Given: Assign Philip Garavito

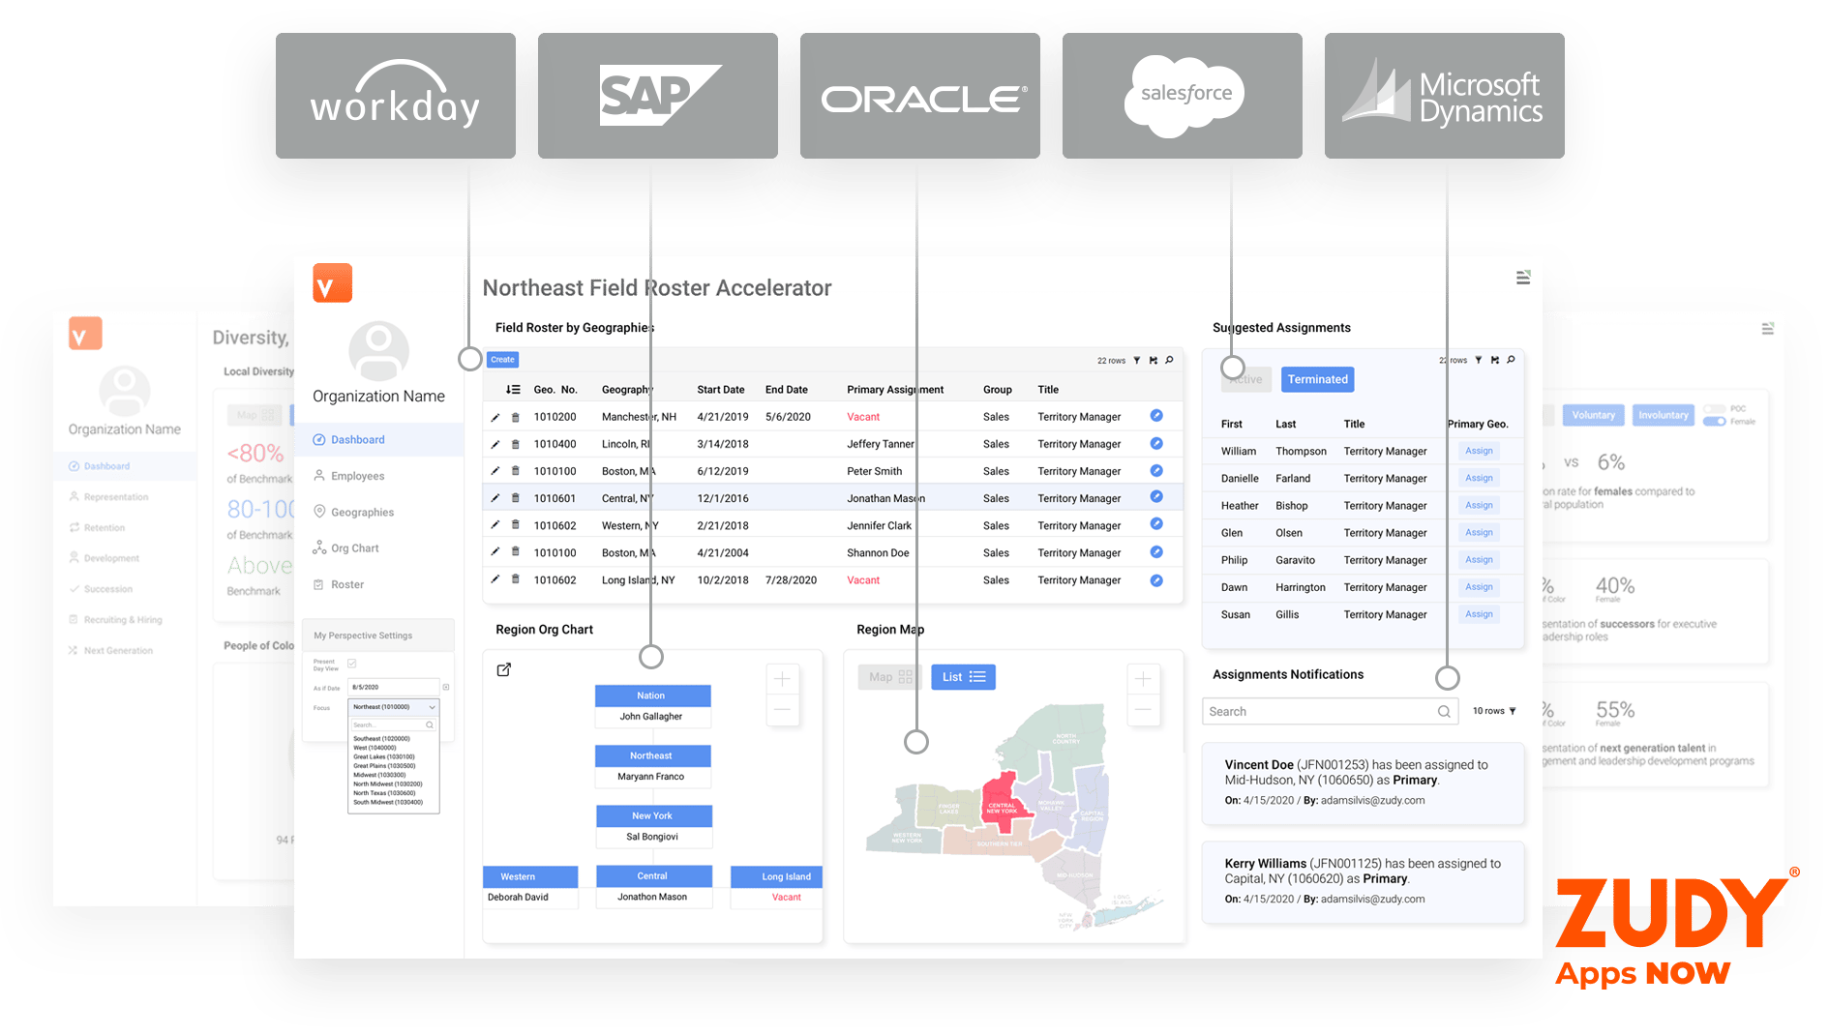Looking at the screenshot, I should point(1479,559).
